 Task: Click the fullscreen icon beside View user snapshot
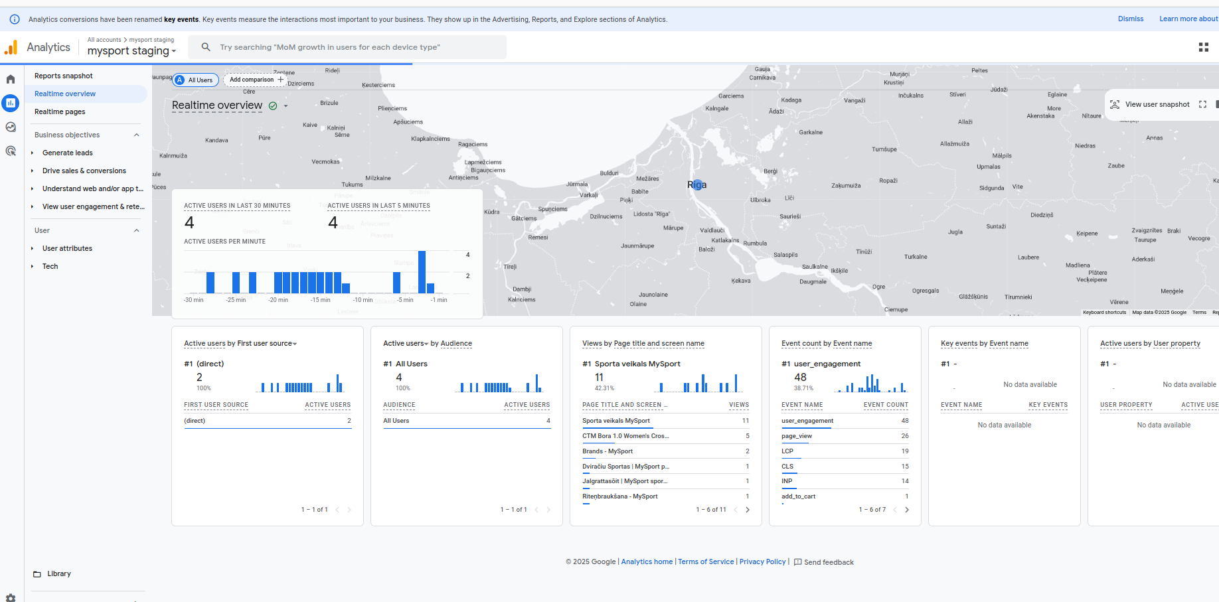coord(1202,104)
